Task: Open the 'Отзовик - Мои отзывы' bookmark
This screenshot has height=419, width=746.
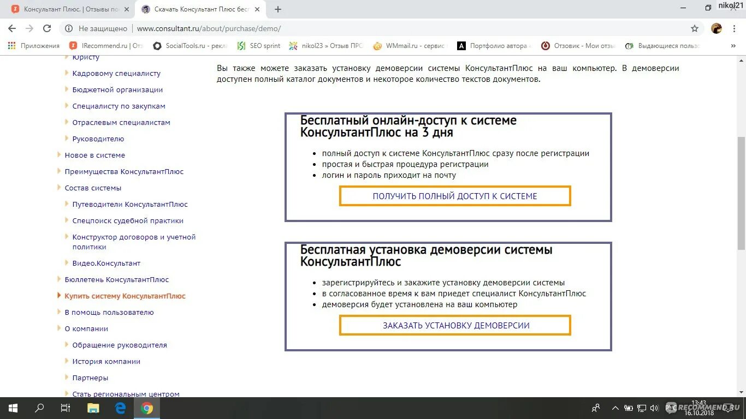Action: [578, 46]
